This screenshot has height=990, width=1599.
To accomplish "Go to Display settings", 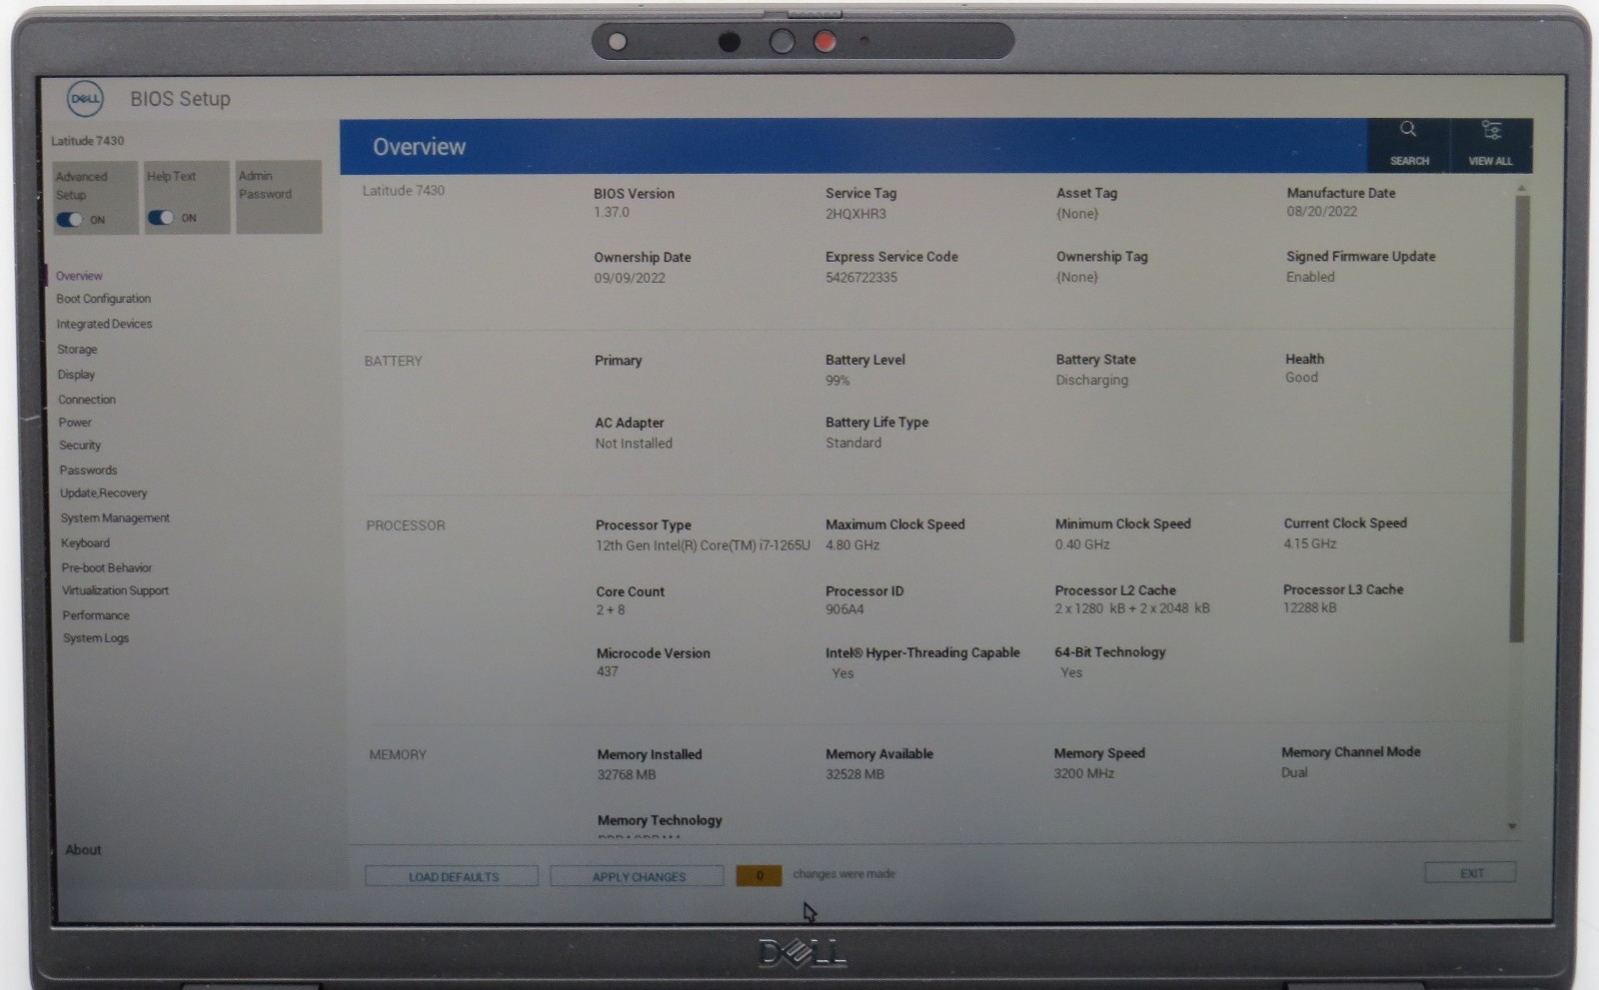I will tap(76, 375).
